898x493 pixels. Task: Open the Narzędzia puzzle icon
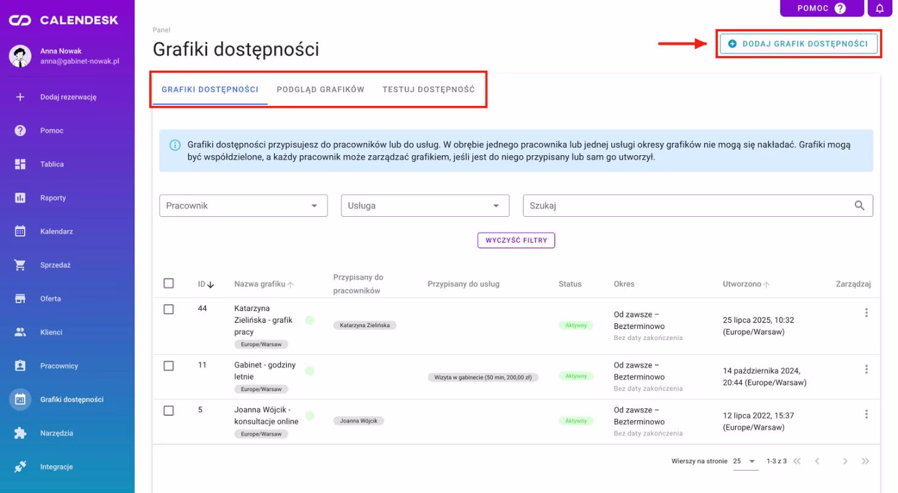(20, 433)
